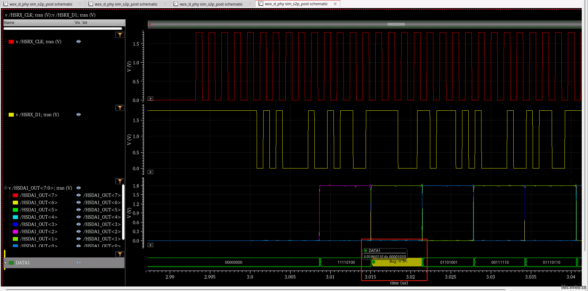Hide the HSDA1_OUT<4> signal
The width and height of the screenshot is (588, 291).
point(79,217)
